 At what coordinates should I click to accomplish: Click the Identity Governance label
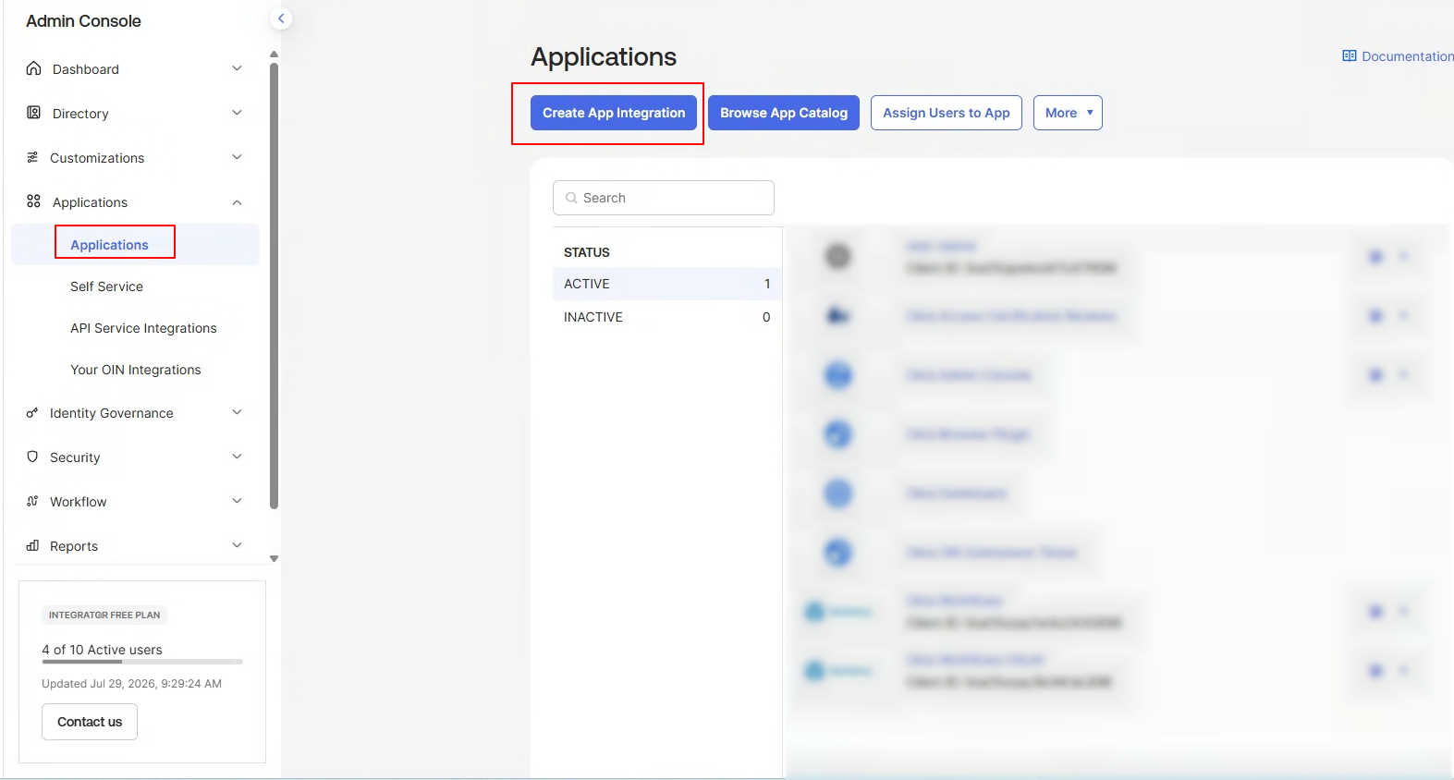pos(112,413)
